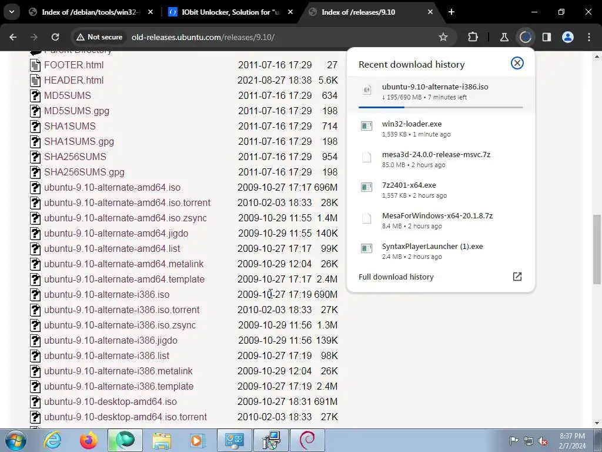The width and height of the screenshot is (602, 452).
Task: Open the FOOTER.html link
Action: click(73, 65)
